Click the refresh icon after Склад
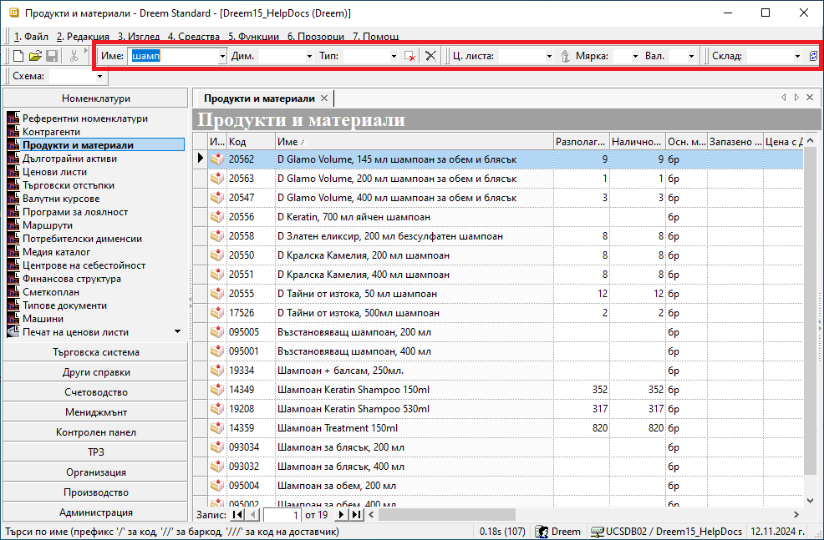824x540 pixels. click(814, 56)
